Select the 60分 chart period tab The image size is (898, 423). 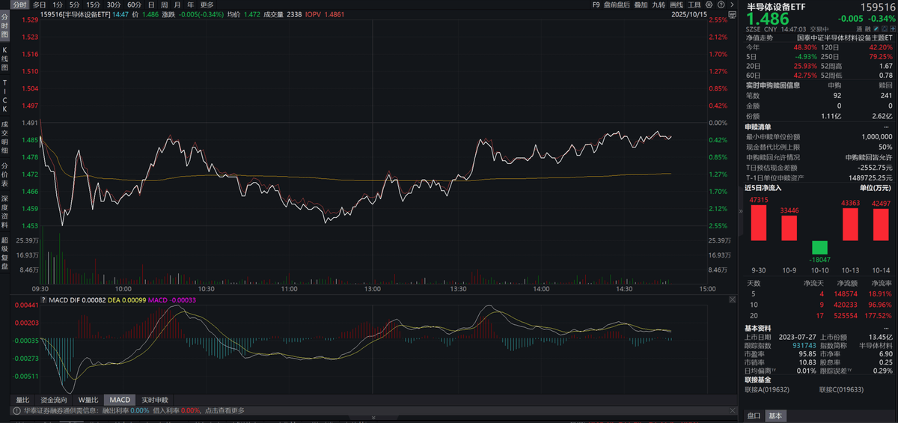(134, 4)
